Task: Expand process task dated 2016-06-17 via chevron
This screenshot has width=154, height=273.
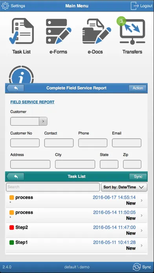Action: click(x=141, y=200)
